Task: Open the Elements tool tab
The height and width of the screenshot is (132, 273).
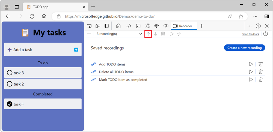Action: tap(129, 26)
